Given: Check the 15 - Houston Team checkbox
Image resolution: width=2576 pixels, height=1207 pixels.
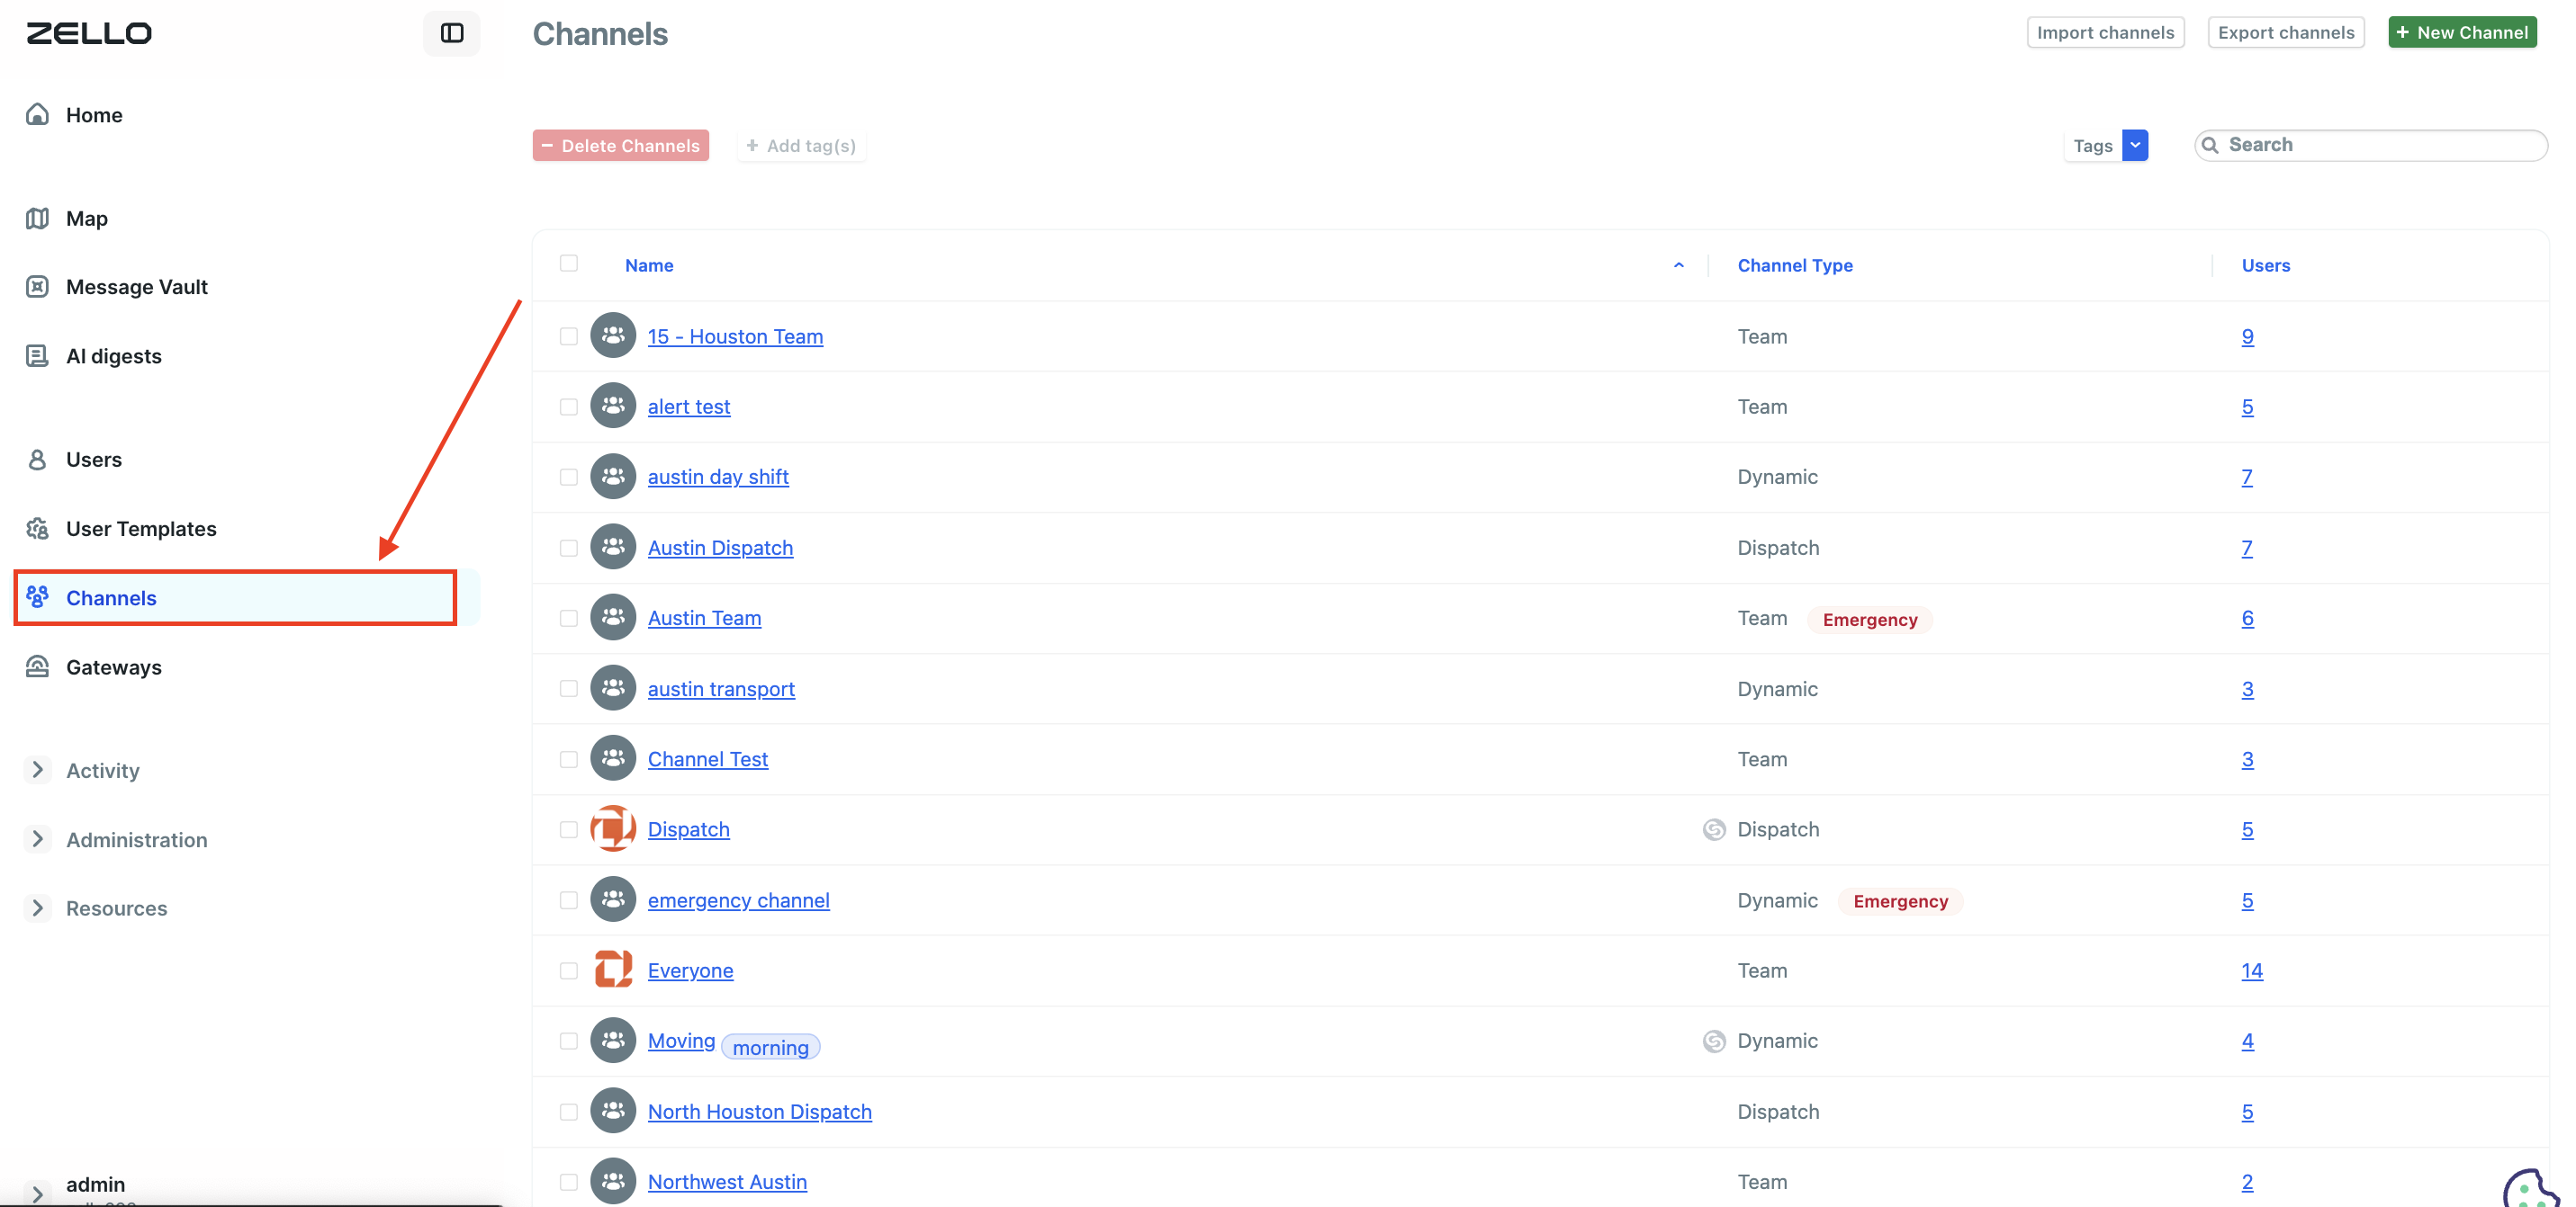Looking at the screenshot, I should [569, 335].
